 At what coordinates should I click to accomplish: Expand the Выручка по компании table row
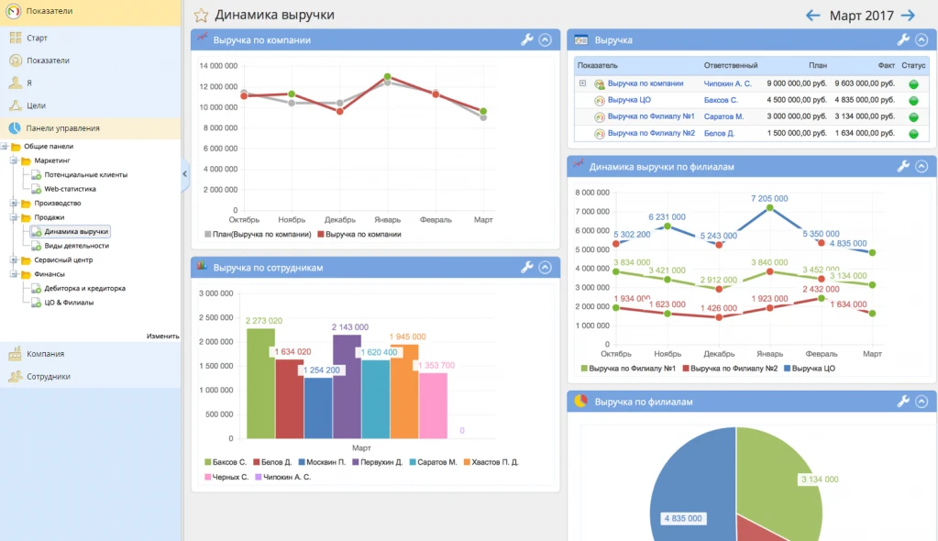(582, 83)
